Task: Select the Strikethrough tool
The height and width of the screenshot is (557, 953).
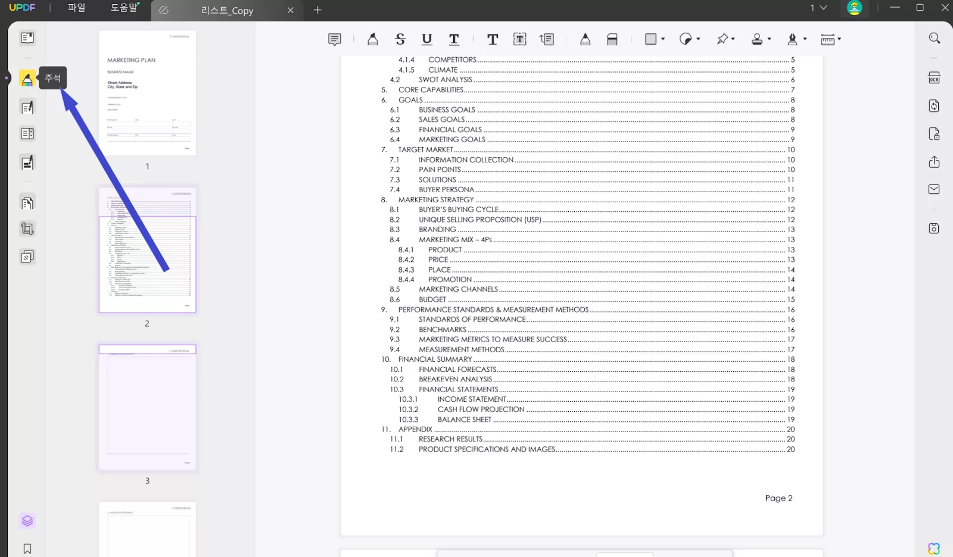Action: [x=400, y=39]
